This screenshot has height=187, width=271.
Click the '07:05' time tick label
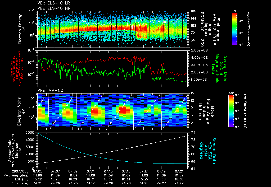38,171
